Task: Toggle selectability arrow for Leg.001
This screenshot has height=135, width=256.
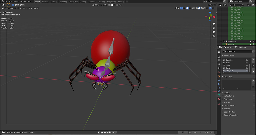Action: [x=250, y=44]
